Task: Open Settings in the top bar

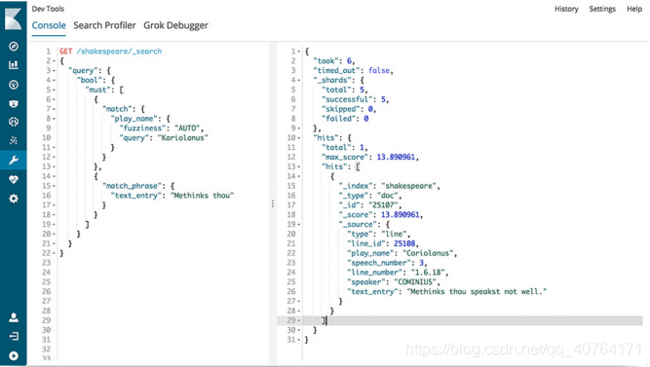Action: tap(602, 9)
